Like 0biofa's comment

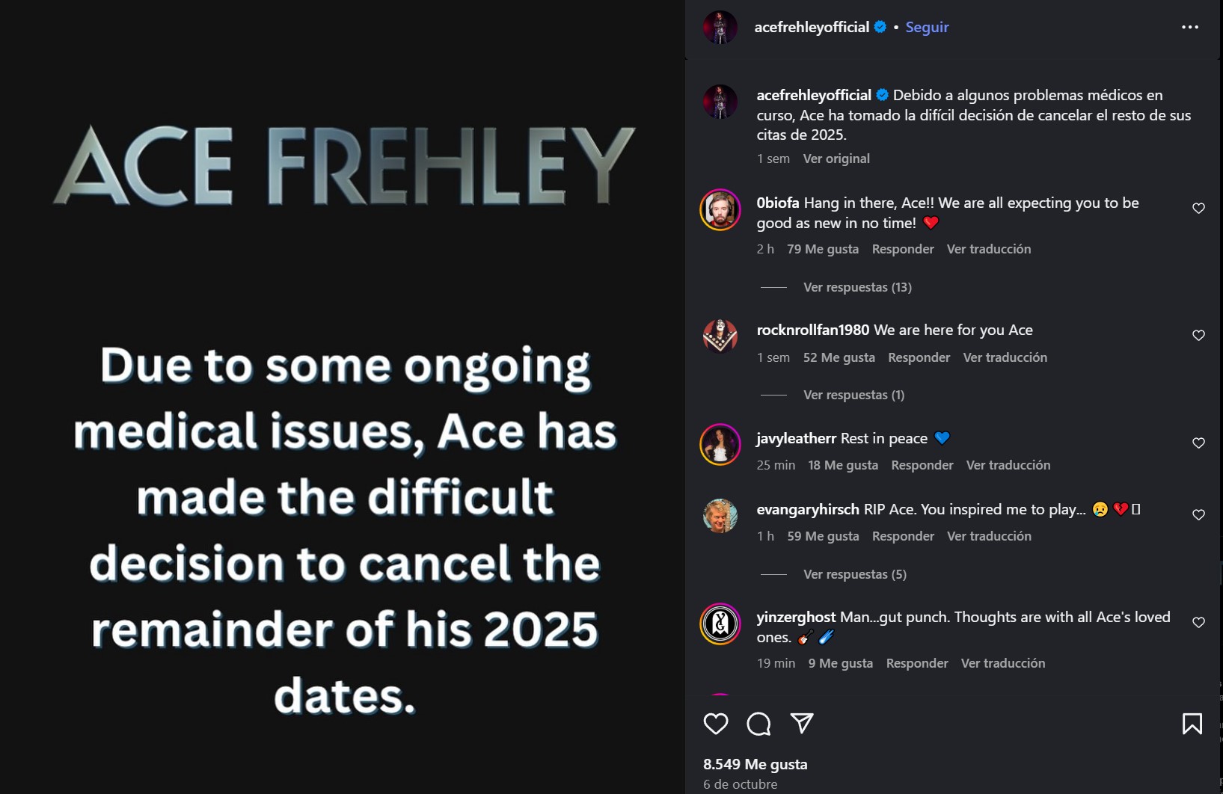[1198, 209]
